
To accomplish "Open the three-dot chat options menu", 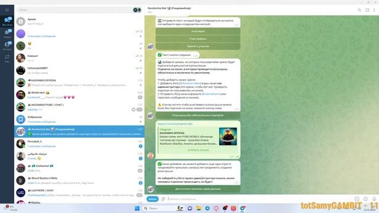I will click(374, 10).
